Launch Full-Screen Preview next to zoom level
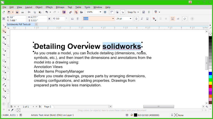This screenshot has width=213, height=119. [x=105, y=12]
